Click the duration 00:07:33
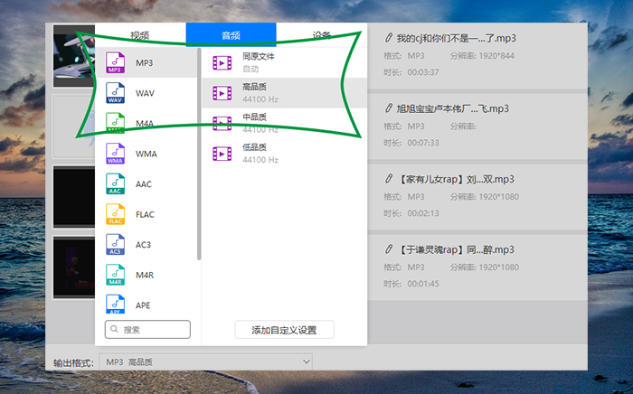 click(423, 143)
